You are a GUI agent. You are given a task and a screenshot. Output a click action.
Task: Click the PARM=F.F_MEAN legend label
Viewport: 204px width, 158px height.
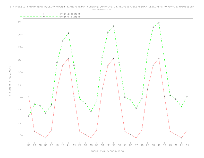point(70,17)
